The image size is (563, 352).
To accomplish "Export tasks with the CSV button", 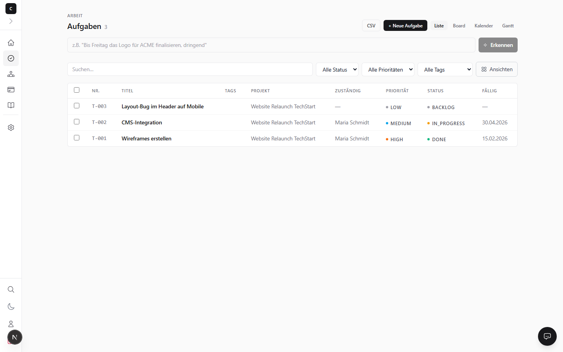I will [371, 26].
